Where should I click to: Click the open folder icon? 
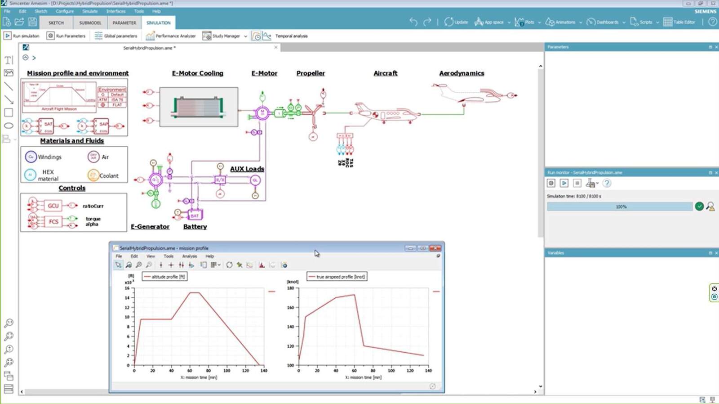click(19, 22)
